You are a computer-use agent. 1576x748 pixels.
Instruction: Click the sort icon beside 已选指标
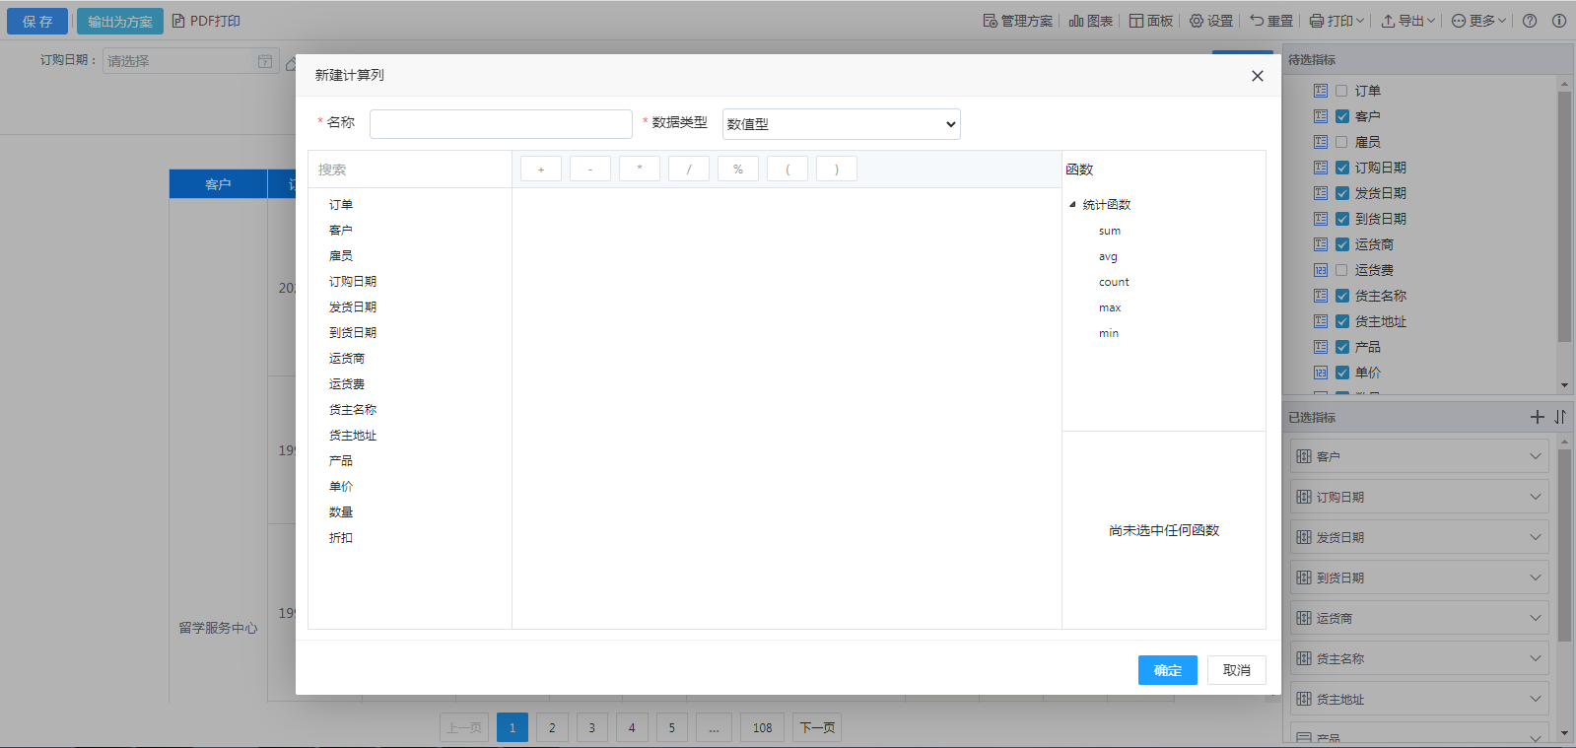pos(1560,417)
